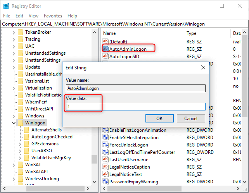
Task: Click the Winlogon folder icon in tree
Action: 20,123
